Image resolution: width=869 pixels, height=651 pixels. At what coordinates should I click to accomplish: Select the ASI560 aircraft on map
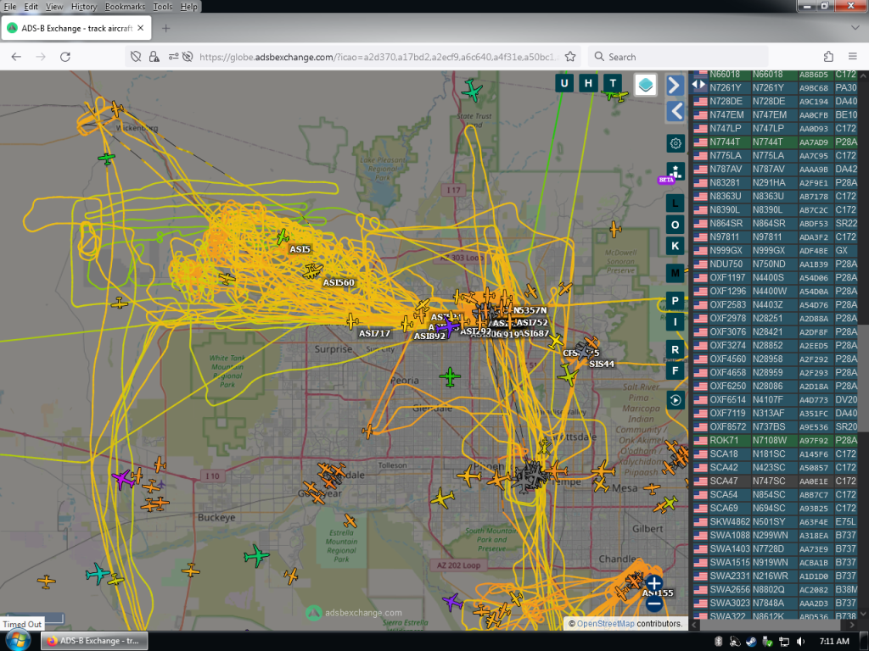pyautogui.click(x=312, y=271)
